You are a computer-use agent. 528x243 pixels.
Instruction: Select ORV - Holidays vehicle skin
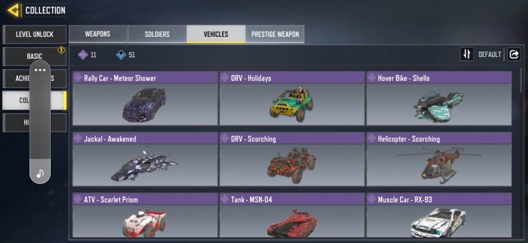[x=292, y=98]
